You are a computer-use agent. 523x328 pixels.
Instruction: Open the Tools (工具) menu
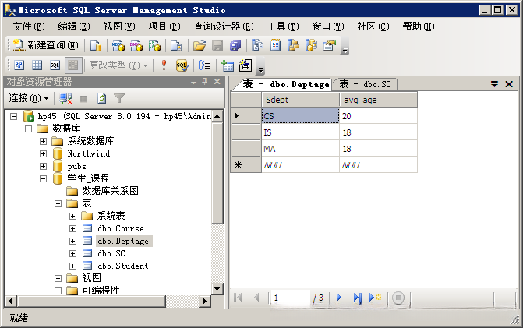click(x=283, y=26)
